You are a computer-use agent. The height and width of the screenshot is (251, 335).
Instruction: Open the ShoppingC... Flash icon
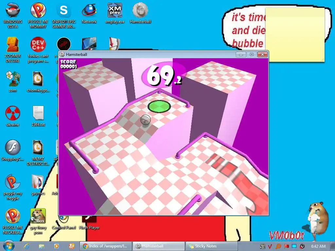(13, 150)
